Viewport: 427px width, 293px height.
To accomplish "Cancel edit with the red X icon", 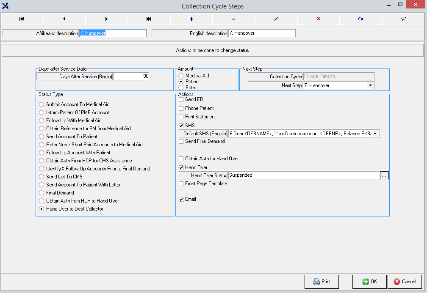I will click(x=319, y=19).
